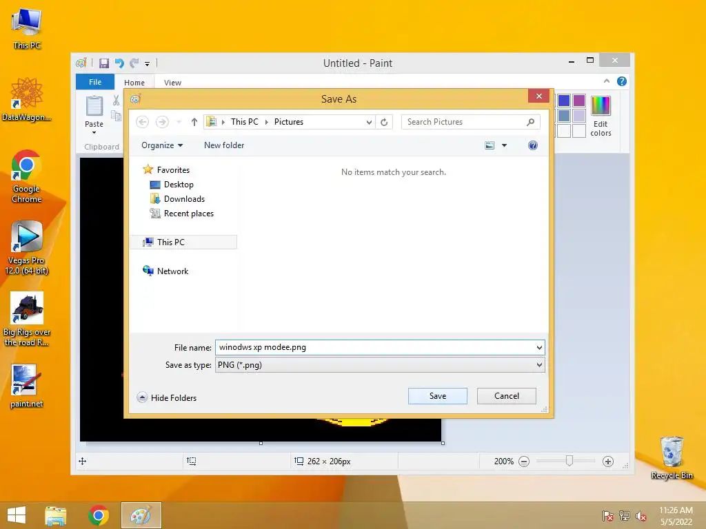This screenshot has width=706, height=529.
Task: Open Big Rigs over the road desktop shortcut
Action: pos(27,319)
